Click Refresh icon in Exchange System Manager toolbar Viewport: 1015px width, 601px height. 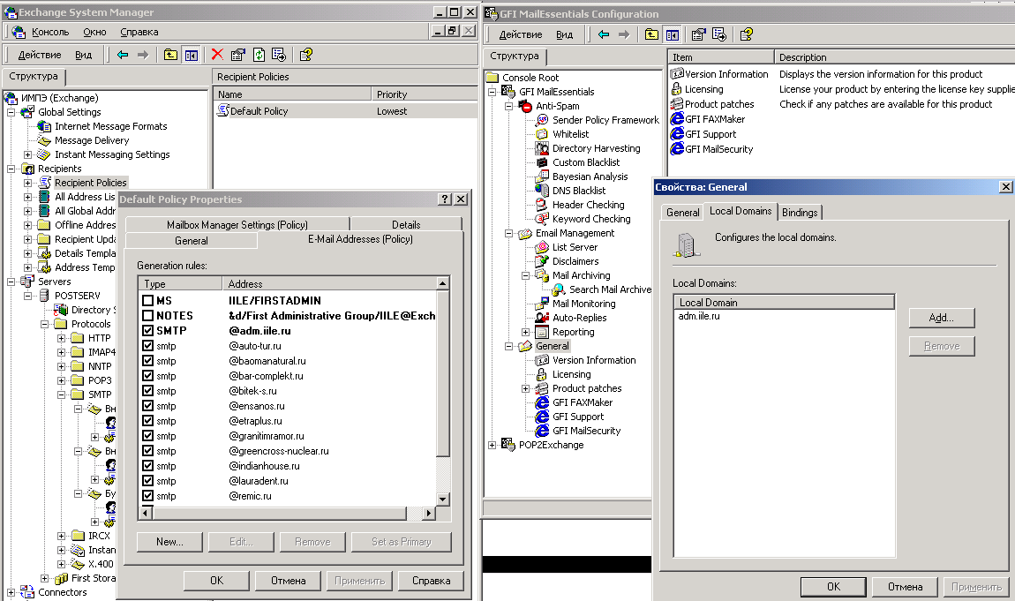pyautogui.click(x=259, y=55)
